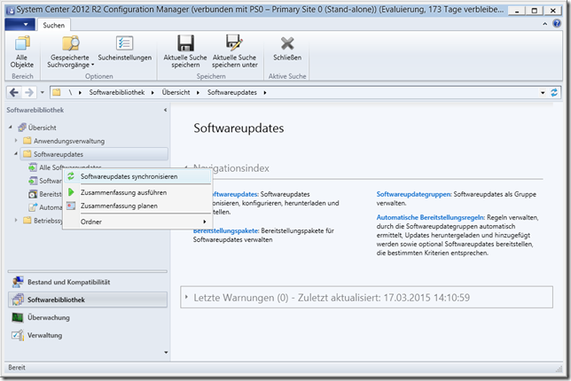Choose Zusammenfassung planen menu entry
571x381 pixels.
[137, 206]
